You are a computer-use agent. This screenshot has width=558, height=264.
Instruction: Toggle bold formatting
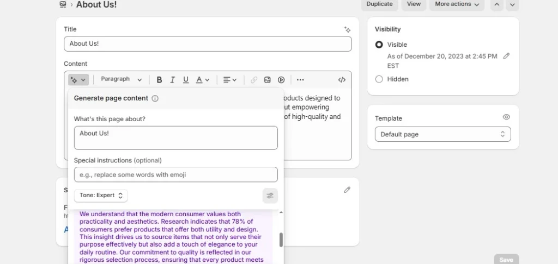tap(159, 80)
